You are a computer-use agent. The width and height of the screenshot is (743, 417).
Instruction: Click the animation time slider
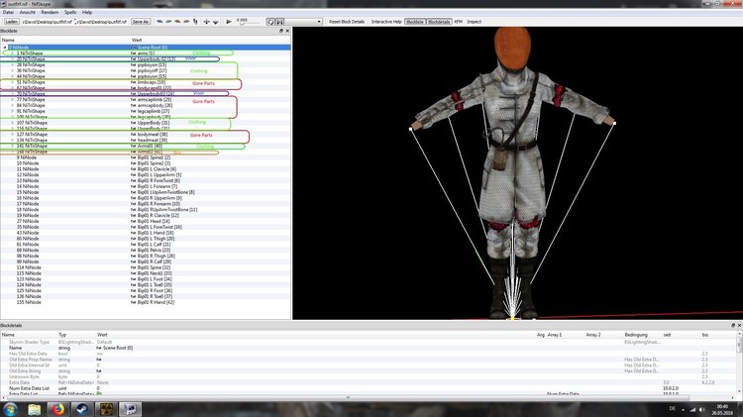250,22
